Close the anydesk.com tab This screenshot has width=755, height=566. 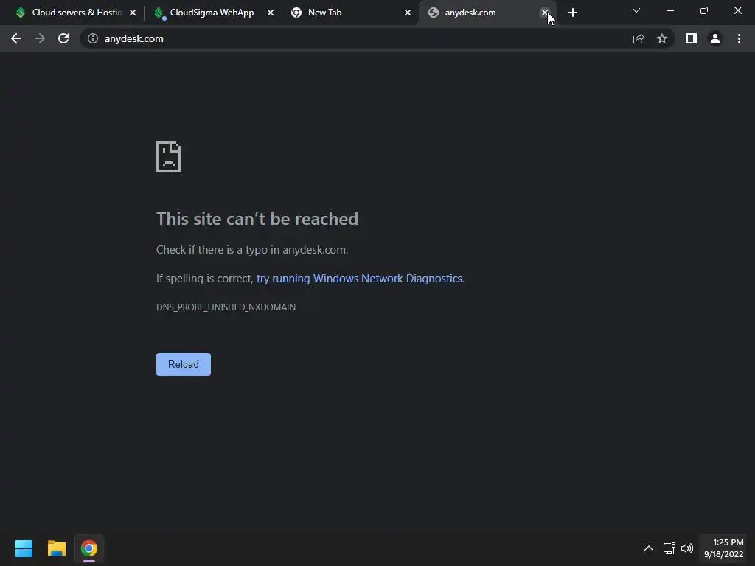coord(545,13)
